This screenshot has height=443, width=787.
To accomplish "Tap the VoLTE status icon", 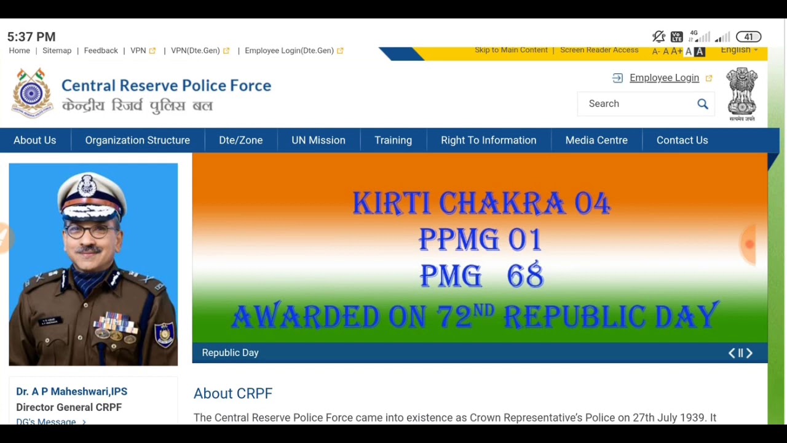I will tap(676, 37).
